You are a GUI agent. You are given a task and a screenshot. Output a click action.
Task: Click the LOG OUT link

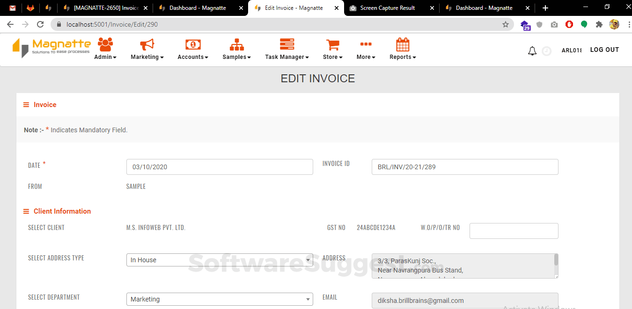[x=604, y=50]
